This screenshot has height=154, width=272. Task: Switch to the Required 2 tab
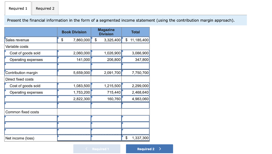click(45, 8)
